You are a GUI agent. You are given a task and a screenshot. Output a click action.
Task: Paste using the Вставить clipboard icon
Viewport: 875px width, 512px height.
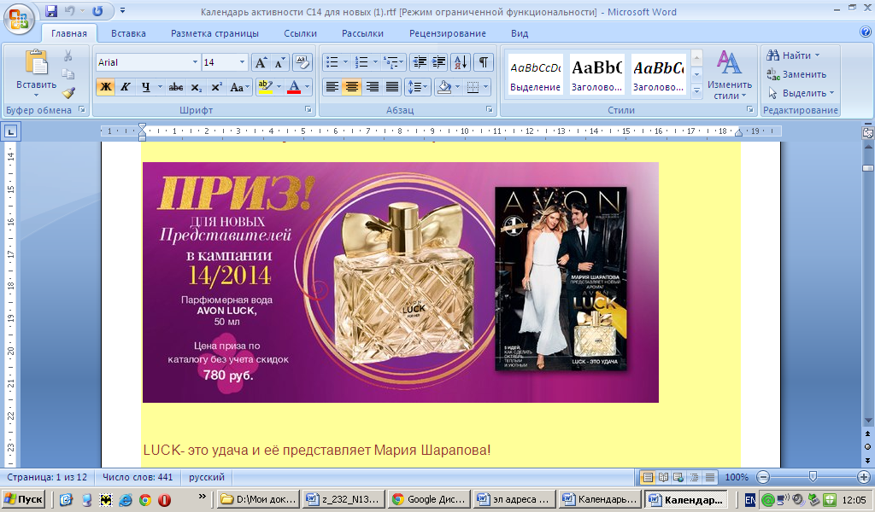[36, 62]
